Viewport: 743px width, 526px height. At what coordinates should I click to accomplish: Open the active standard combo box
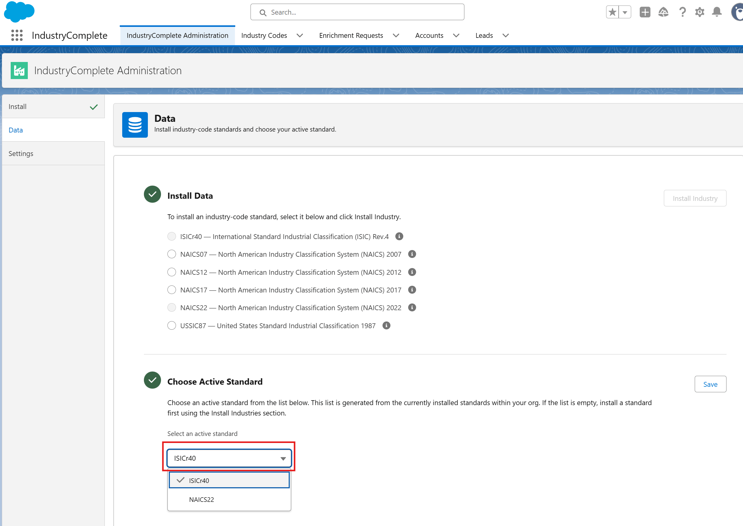pyautogui.click(x=229, y=458)
